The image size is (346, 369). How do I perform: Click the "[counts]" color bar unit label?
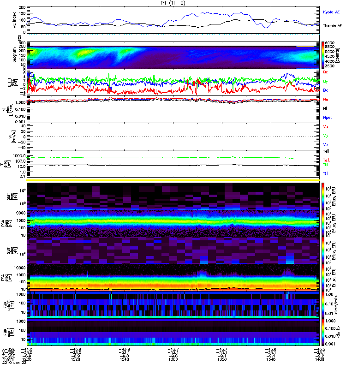click(x=338, y=55)
